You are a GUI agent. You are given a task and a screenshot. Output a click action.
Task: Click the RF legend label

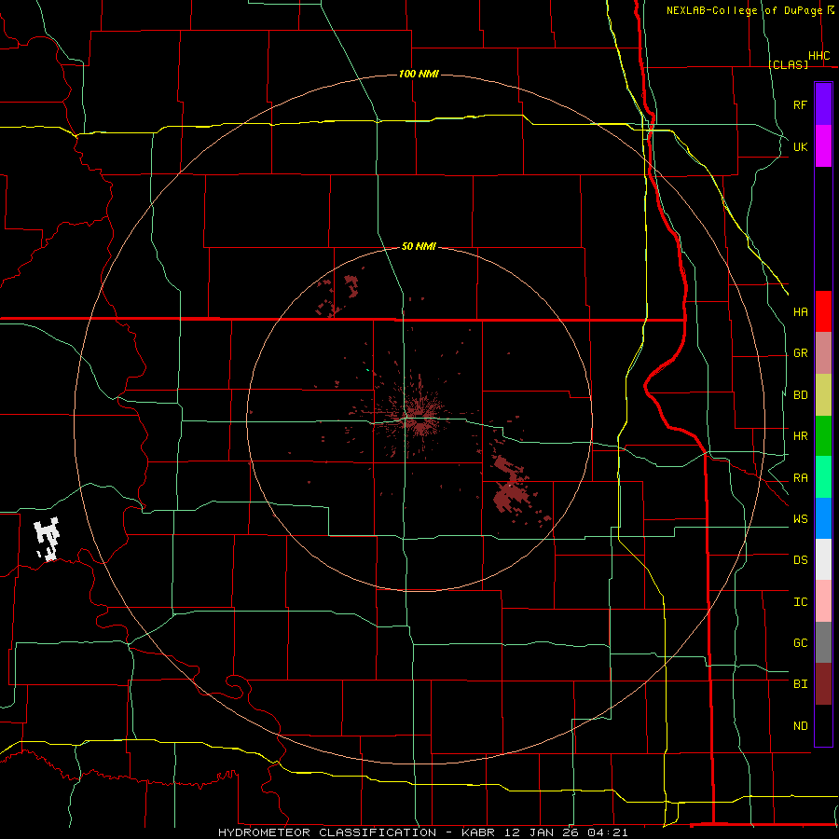tap(800, 104)
